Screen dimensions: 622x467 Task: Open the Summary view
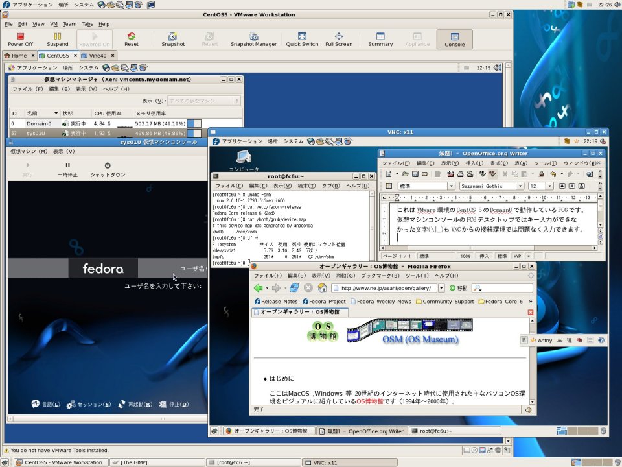coord(380,40)
